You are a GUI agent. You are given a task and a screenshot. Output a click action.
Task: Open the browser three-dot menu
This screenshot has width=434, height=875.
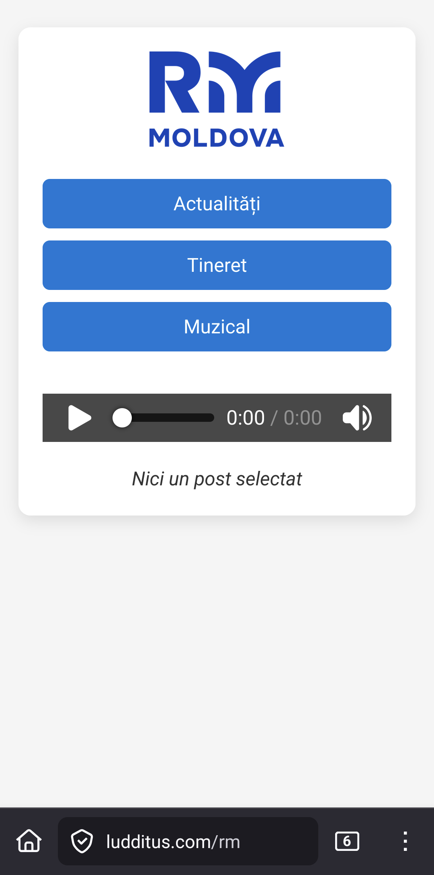[x=405, y=841]
